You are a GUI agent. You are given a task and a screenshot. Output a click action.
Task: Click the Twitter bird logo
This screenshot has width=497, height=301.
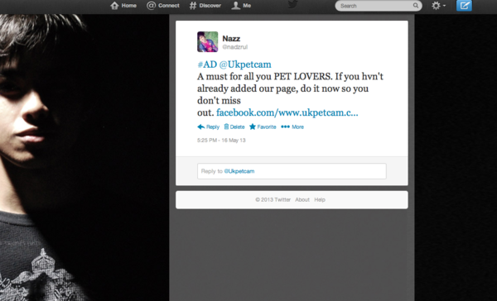(x=292, y=4)
